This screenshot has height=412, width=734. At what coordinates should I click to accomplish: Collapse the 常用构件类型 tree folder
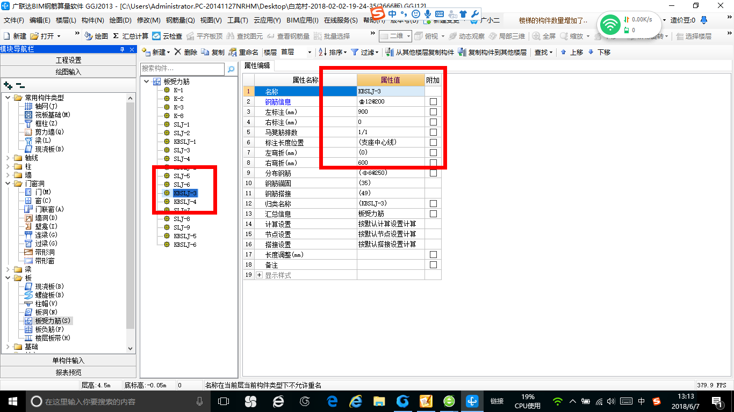(x=8, y=98)
